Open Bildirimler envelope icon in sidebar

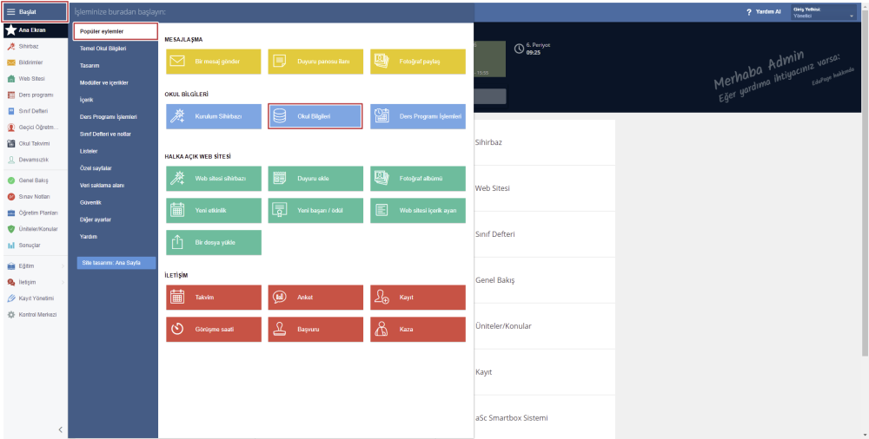(11, 62)
